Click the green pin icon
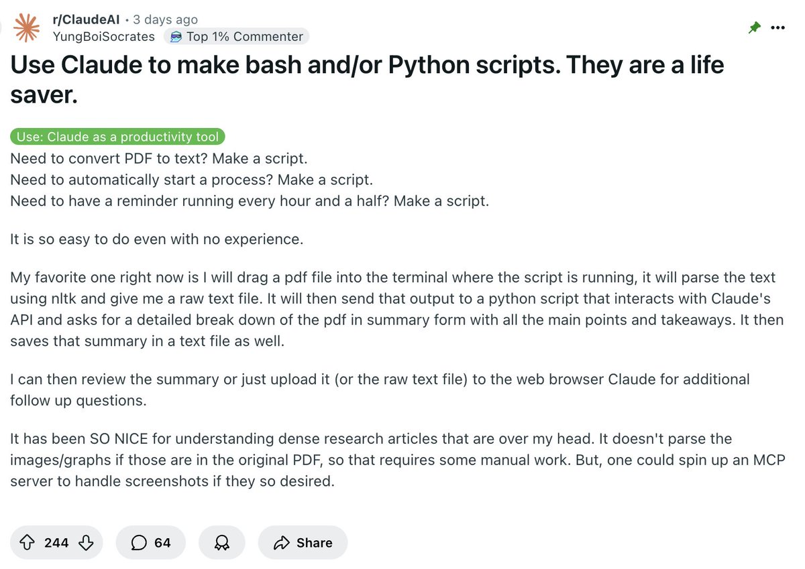 pyautogui.click(x=755, y=27)
